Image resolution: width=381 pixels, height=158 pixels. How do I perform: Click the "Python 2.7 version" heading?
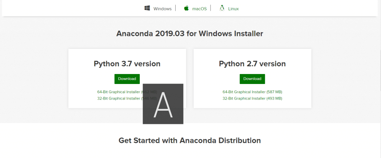pyautogui.click(x=252, y=64)
